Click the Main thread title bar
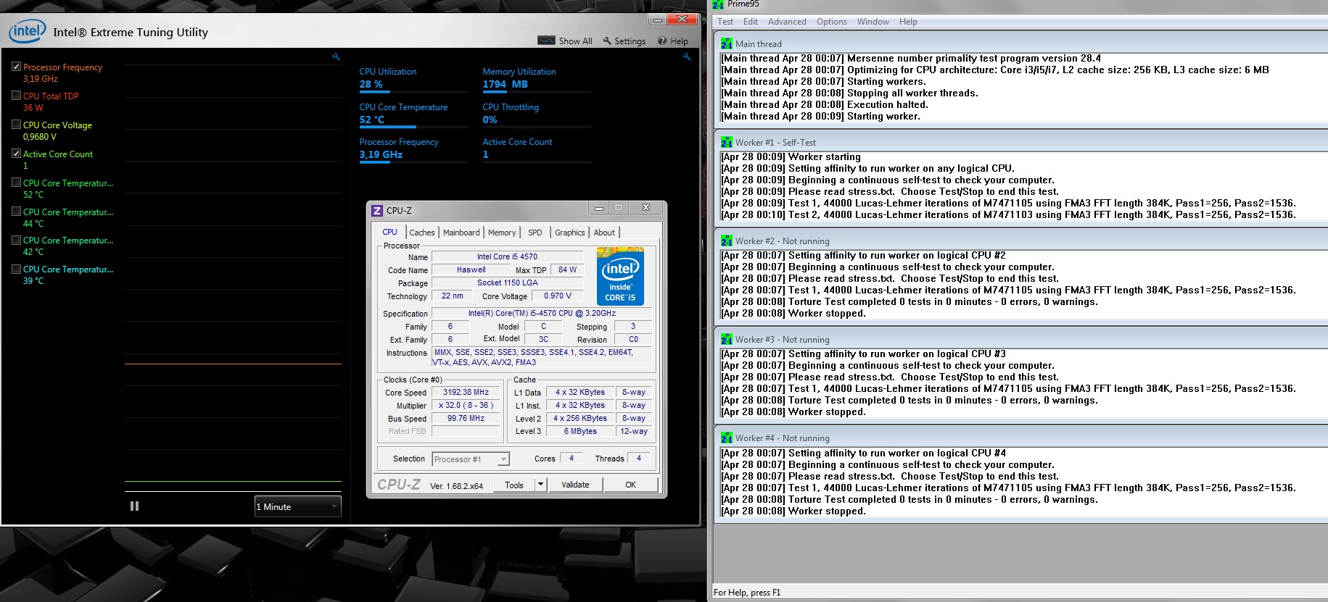The height and width of the screenshot is (602, 1328). [x=1020, y=44]
